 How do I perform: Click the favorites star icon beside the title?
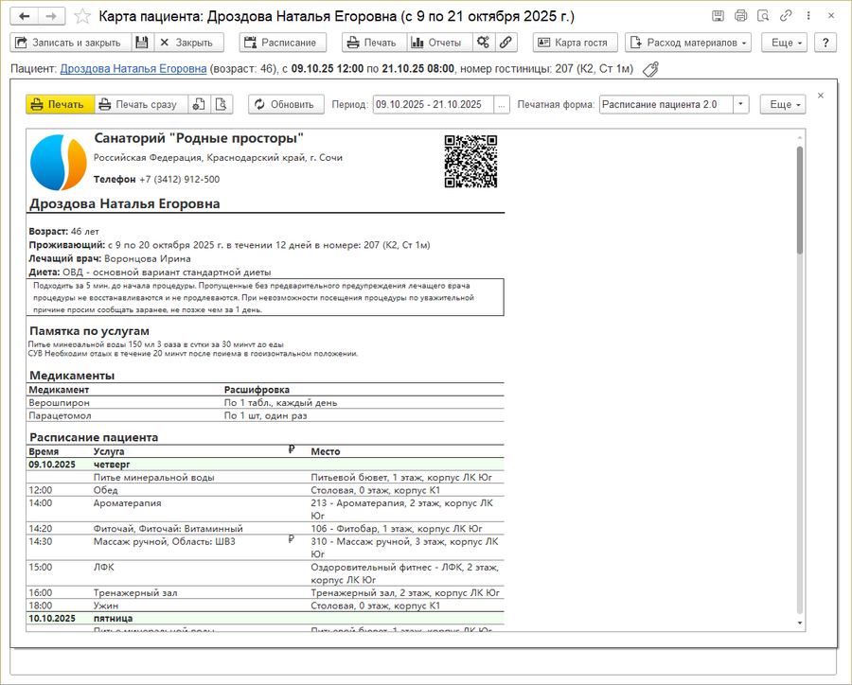[x=83, y=16]
